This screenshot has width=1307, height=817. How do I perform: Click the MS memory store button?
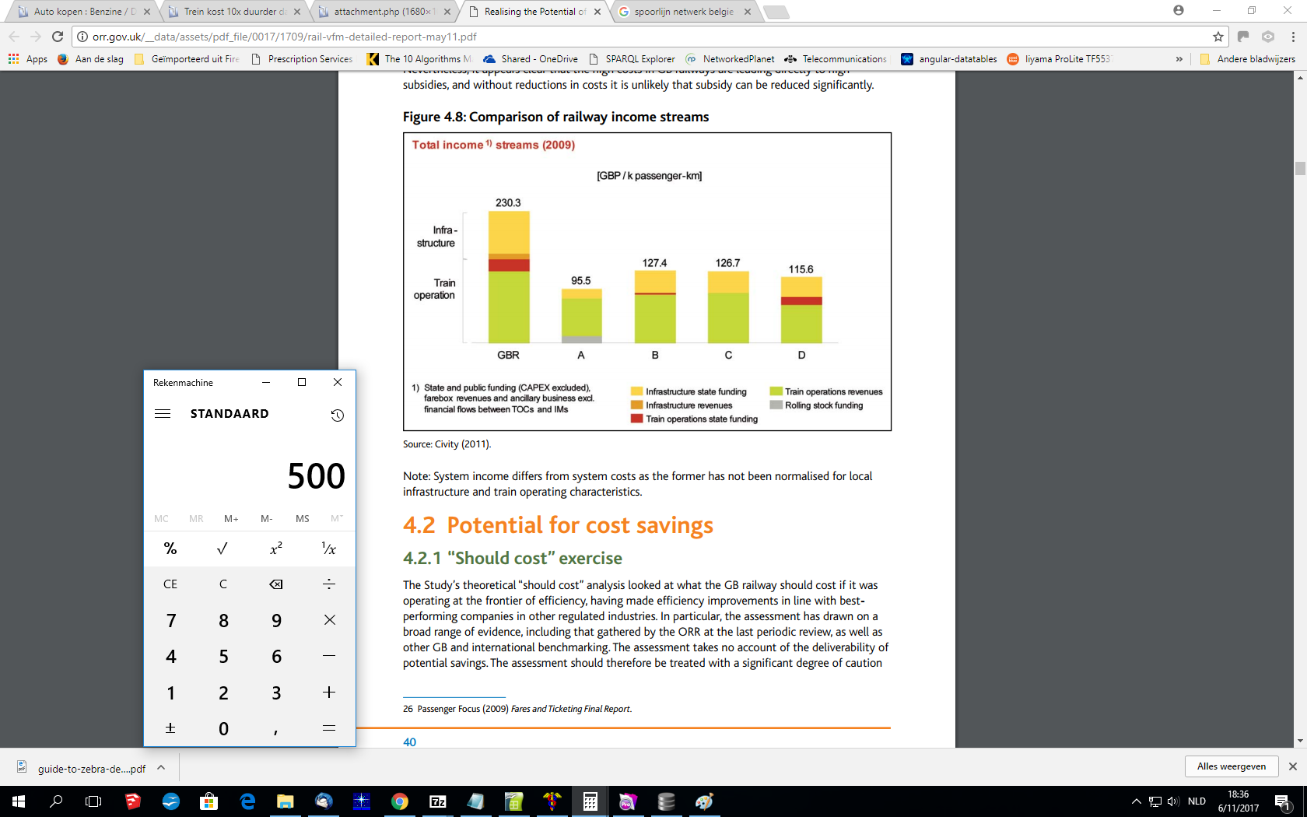[302, 518]
